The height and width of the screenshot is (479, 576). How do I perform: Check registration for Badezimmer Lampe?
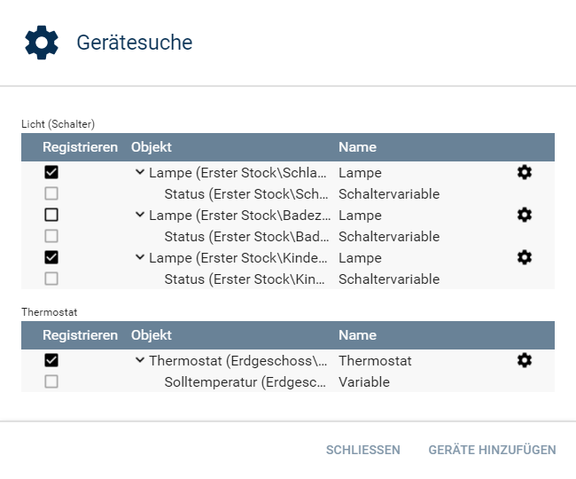(x=51, y=215)
